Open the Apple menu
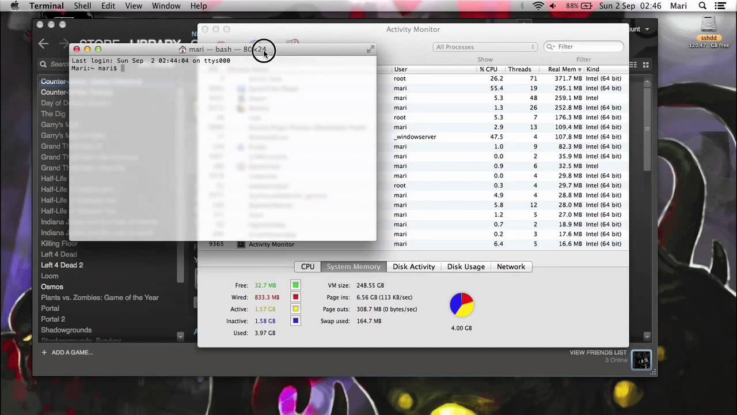This screenshot has height=415, width=737. 15,6
